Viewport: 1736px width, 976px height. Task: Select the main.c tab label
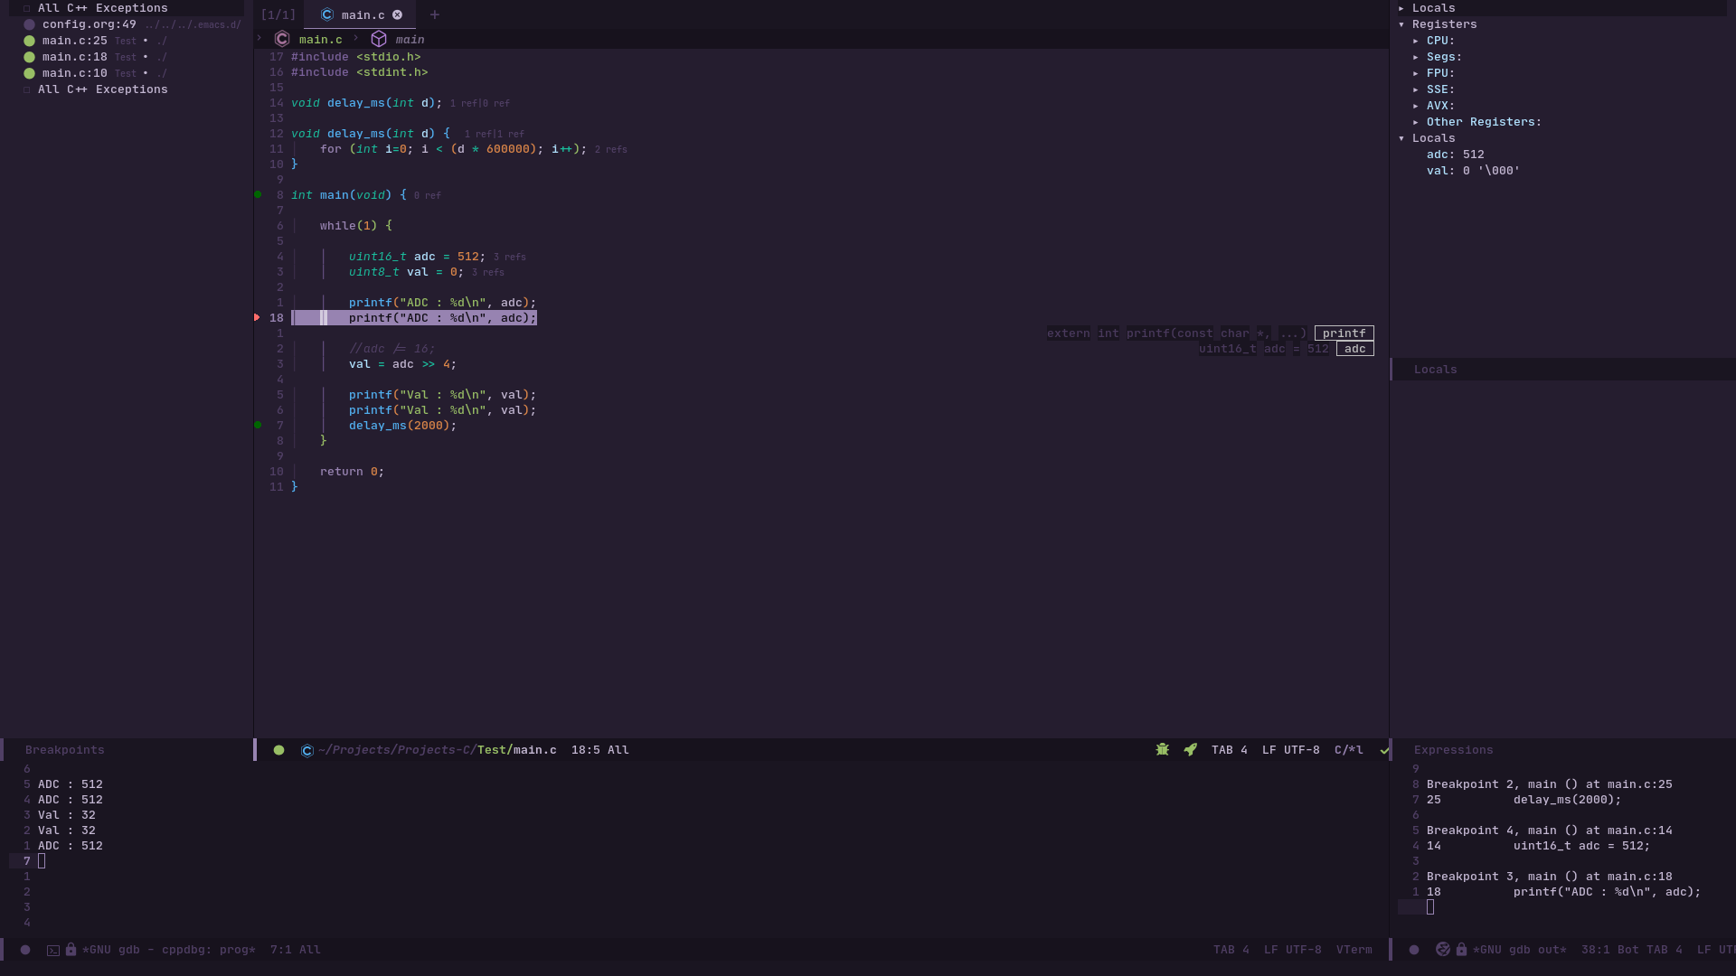tap(363, 14)
